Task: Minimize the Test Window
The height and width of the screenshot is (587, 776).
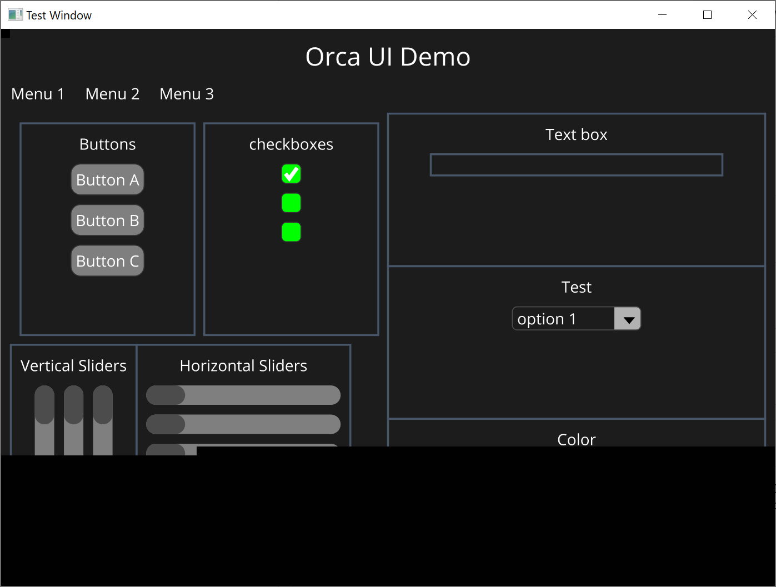Action: 662,15
